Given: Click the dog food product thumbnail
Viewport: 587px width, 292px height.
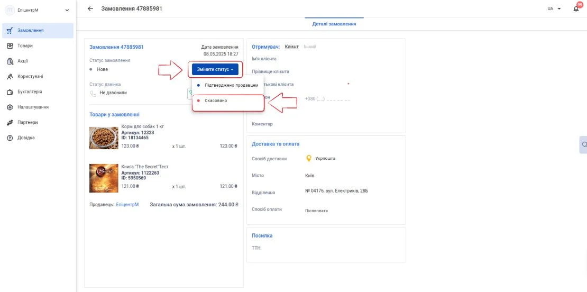Looking at the screenshot, I should click(x=104, y=138).
